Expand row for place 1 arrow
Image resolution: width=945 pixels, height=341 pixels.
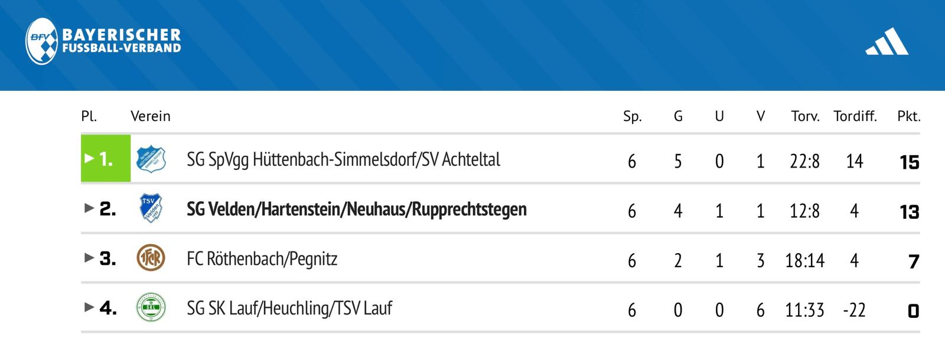[x=89, y=158]
